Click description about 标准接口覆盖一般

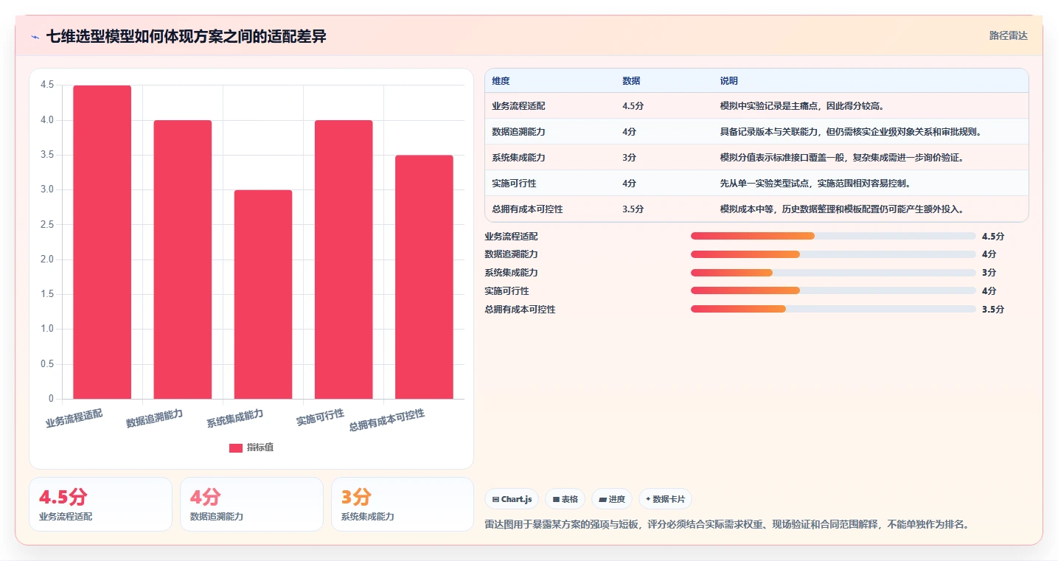click(841, 158)
